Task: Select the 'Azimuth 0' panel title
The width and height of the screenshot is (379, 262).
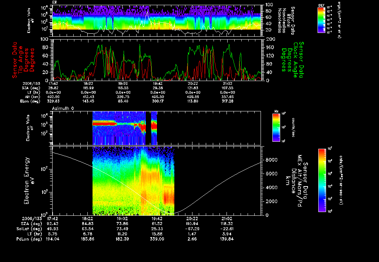Action: [63, 108]
